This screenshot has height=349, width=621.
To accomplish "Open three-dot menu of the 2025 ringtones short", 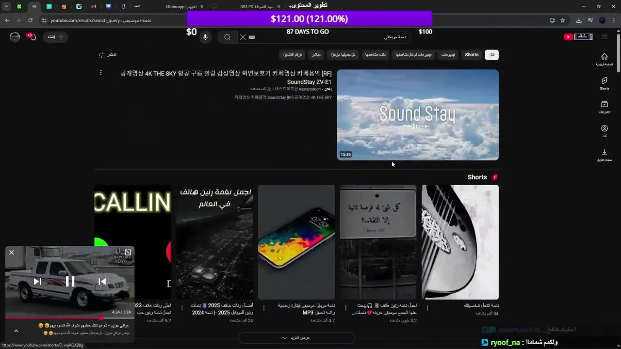I will (182, 308).
